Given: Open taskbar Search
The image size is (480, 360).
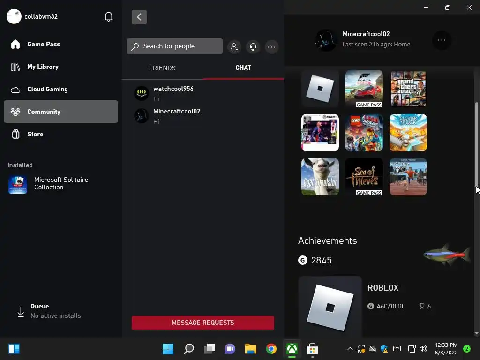Looking at the screenshot, I should [188, 349].
